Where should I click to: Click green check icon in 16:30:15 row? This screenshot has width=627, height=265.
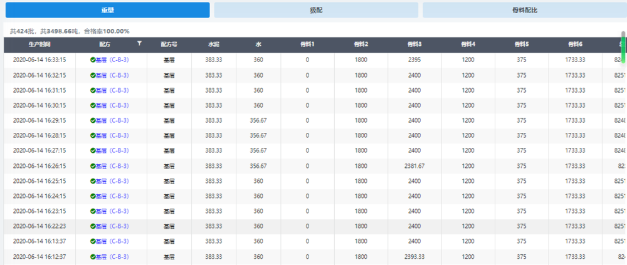click(93, 105)
